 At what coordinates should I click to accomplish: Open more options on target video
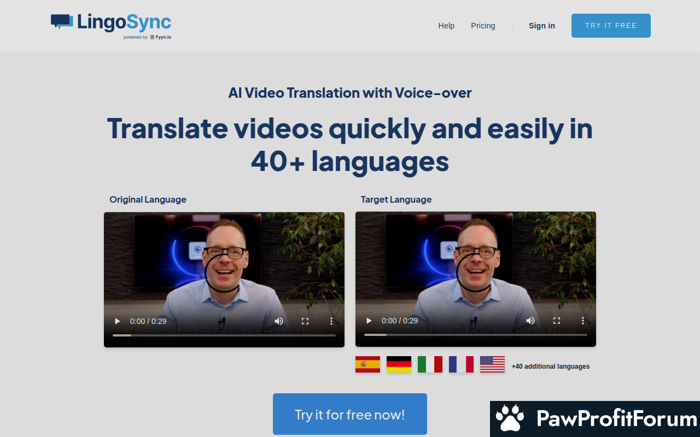pos(583,321)
